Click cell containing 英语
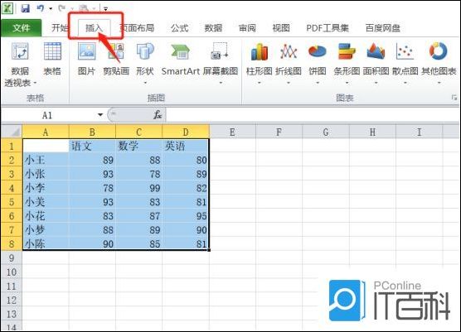 pyautogui.click(x=186, y=146)
